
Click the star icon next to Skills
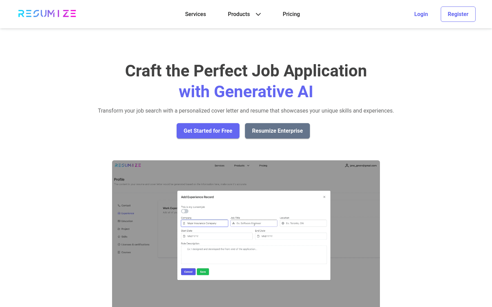point(119,237)
